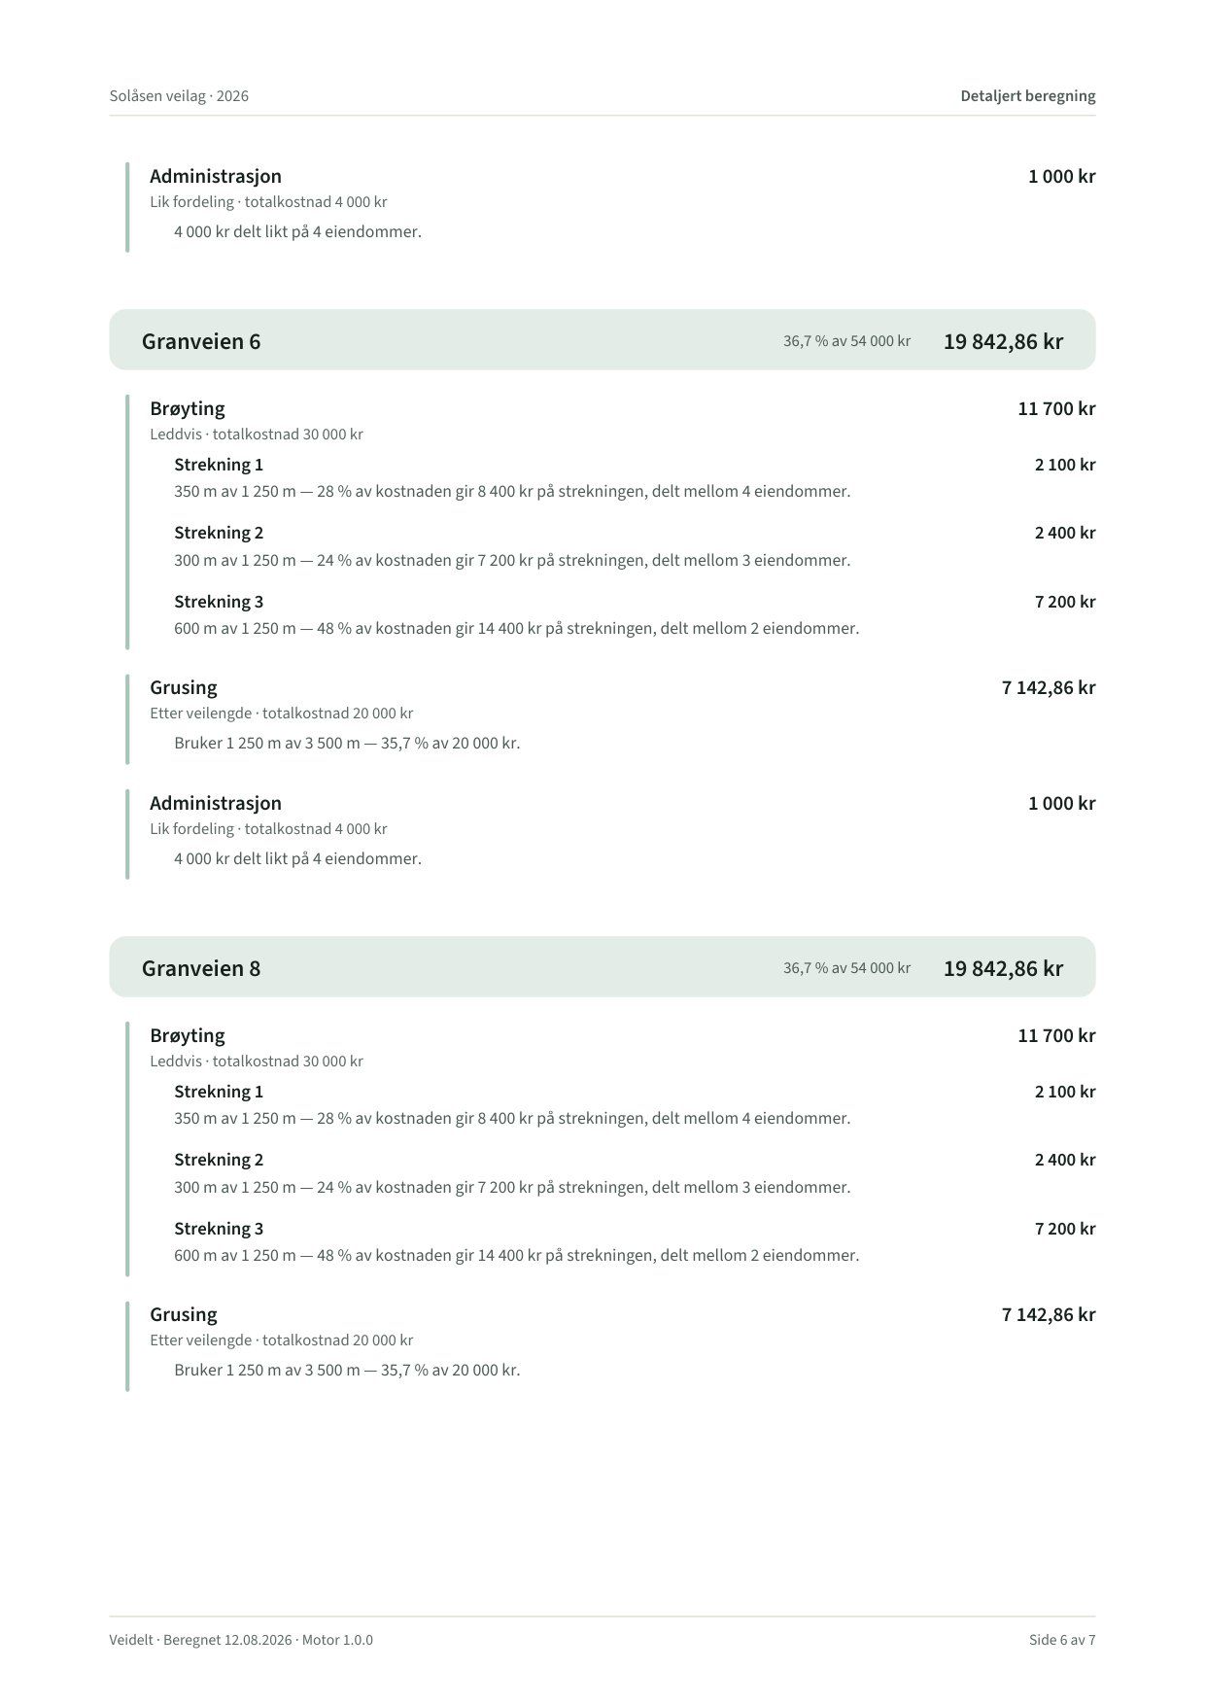The height and width of the screenshot is (1705, 1206).
Task: Click the Grusing heading under Granveien 6
Action: [184, 687]
